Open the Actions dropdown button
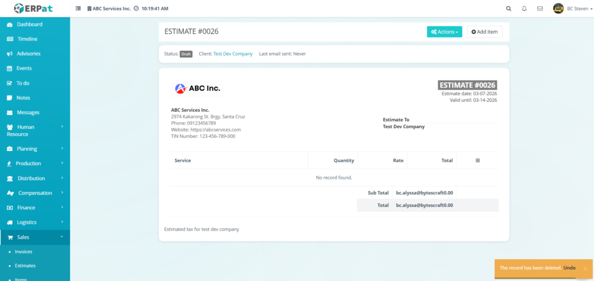This screenshot has width=594, height=281. coord(444,32)
